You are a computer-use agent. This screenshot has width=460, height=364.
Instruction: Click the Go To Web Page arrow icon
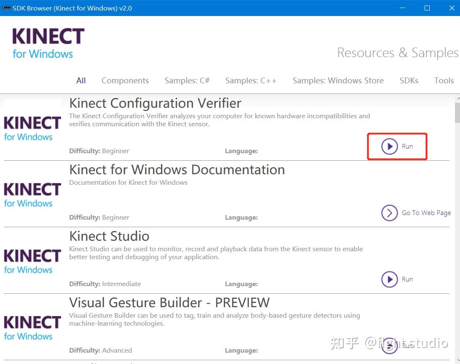(x=390, y=213)
